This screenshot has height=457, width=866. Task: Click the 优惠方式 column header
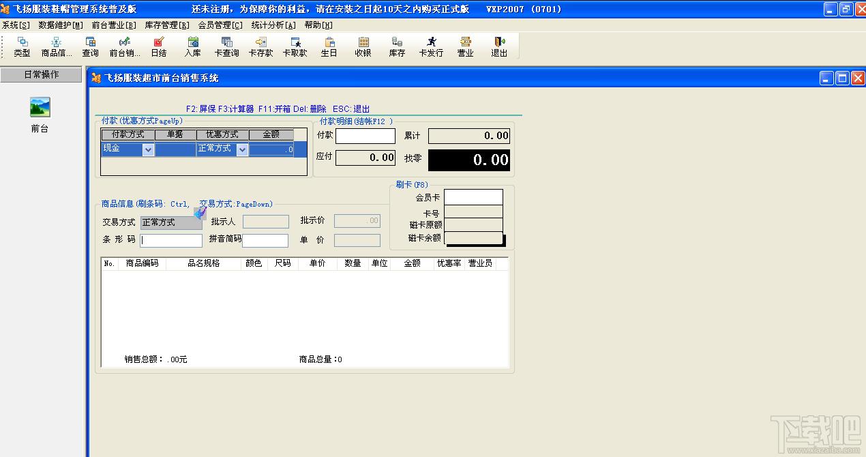coord(222,135)
